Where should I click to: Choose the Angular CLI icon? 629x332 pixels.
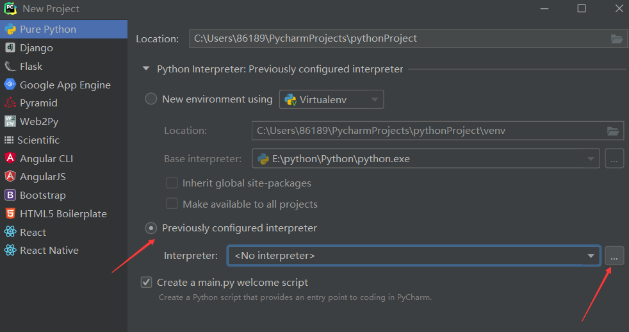click(x=10, y=158)
